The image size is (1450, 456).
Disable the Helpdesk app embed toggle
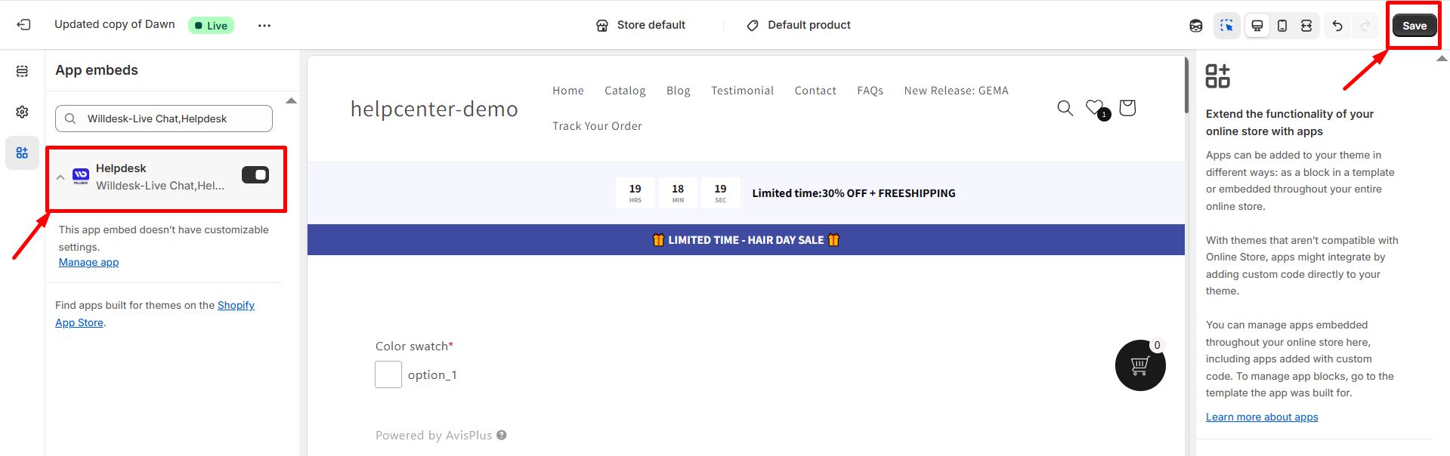[255, 175]
